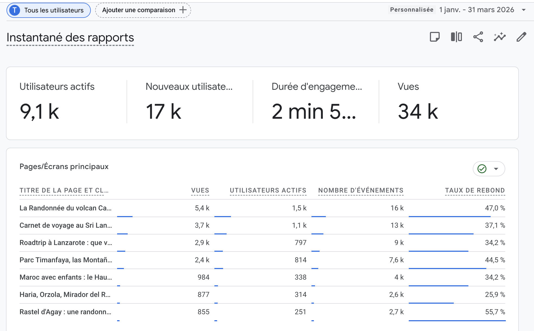Image resolution: width=534 pixels, height=331 pixels.
Task: Click Ajouter une comparaison button
Action: [139, 10]
